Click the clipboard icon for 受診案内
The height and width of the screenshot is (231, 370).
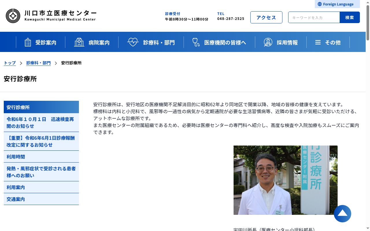click(x=28, y=42)
